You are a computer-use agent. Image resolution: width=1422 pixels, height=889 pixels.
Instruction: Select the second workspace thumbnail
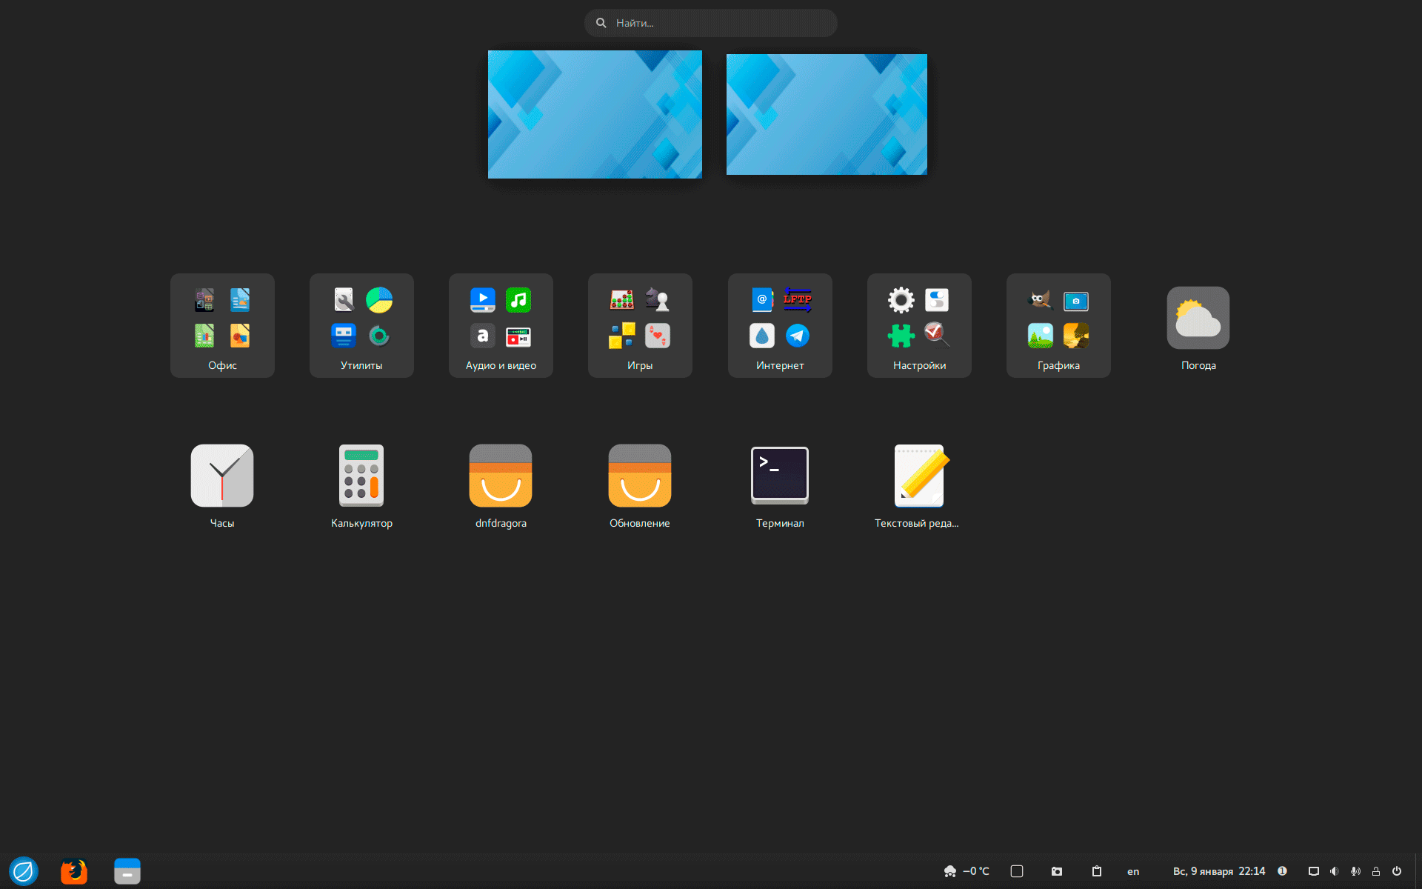pyautogui.click(x=827, y=114)
